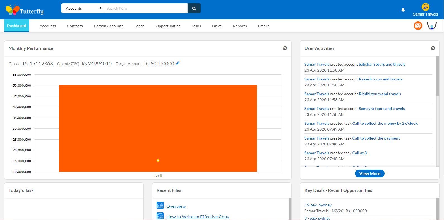Open the Saksham tours and travels account
444x220 pixels.
click(x=382, y=64)
